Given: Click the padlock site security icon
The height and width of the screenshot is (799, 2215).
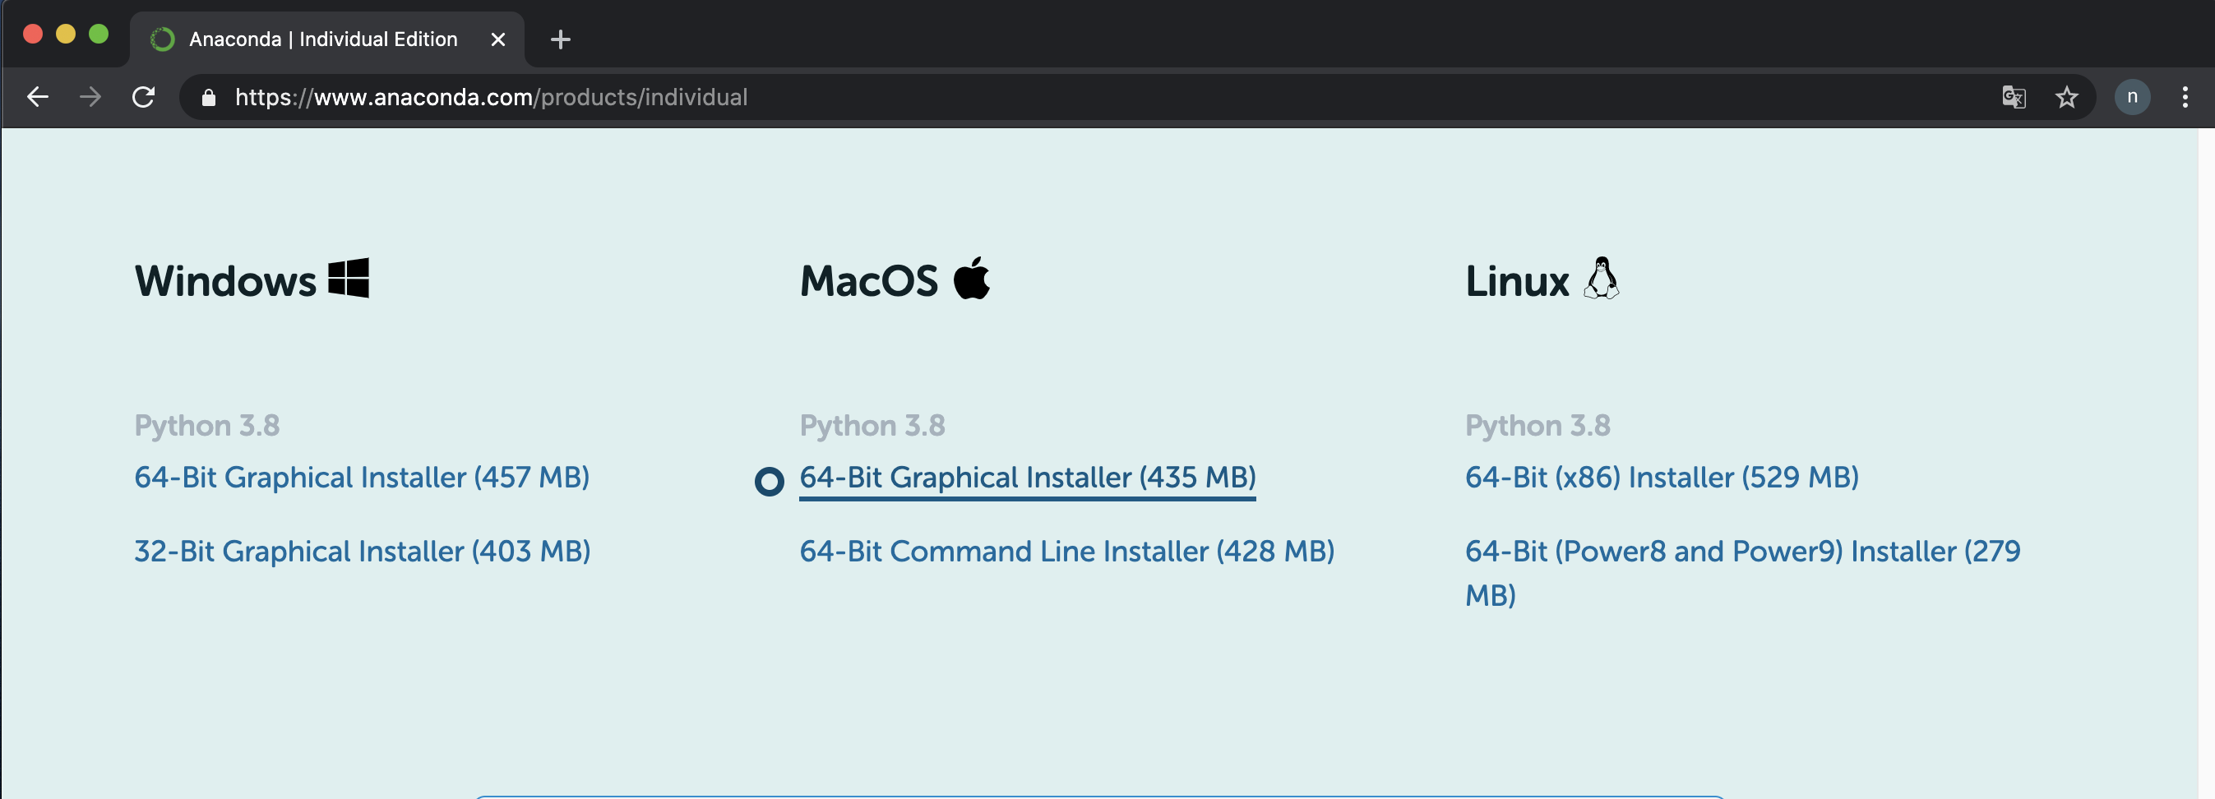Looking at the screenshot, I should pyautogui.click(x=208, y=97).
